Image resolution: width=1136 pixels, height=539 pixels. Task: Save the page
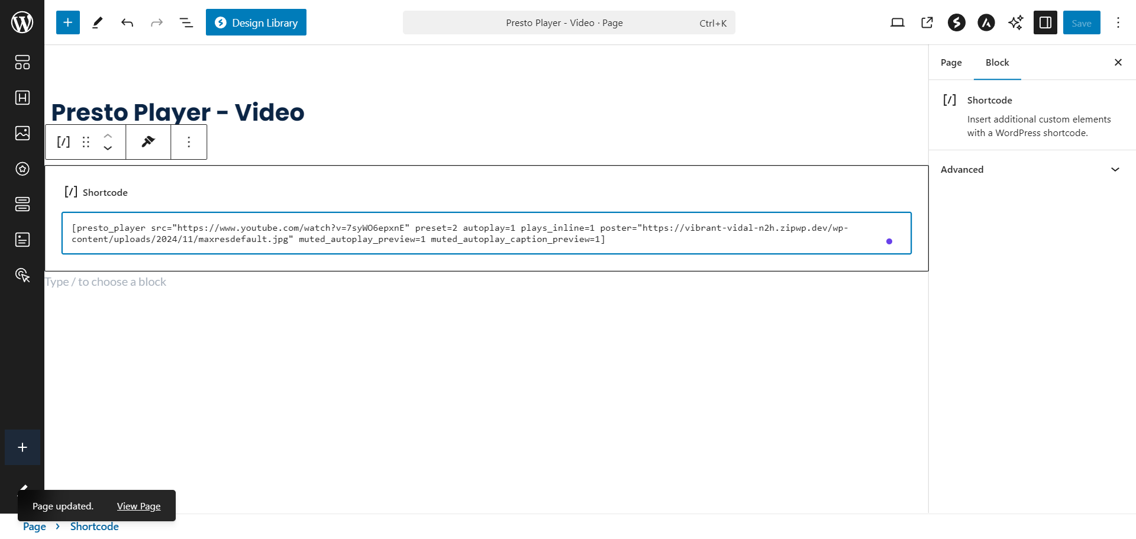coord(1082,22)
